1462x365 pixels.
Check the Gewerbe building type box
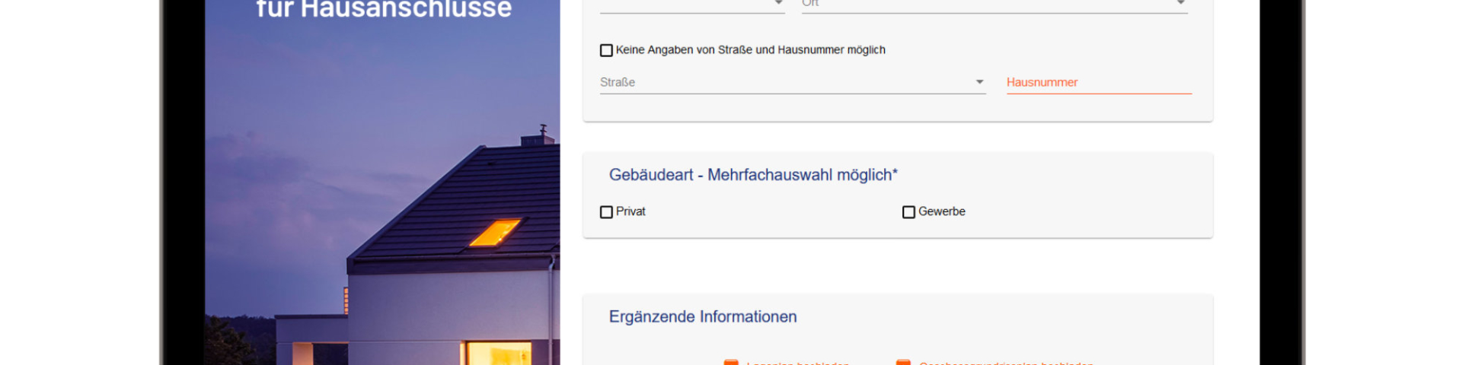tap(908, 212)
